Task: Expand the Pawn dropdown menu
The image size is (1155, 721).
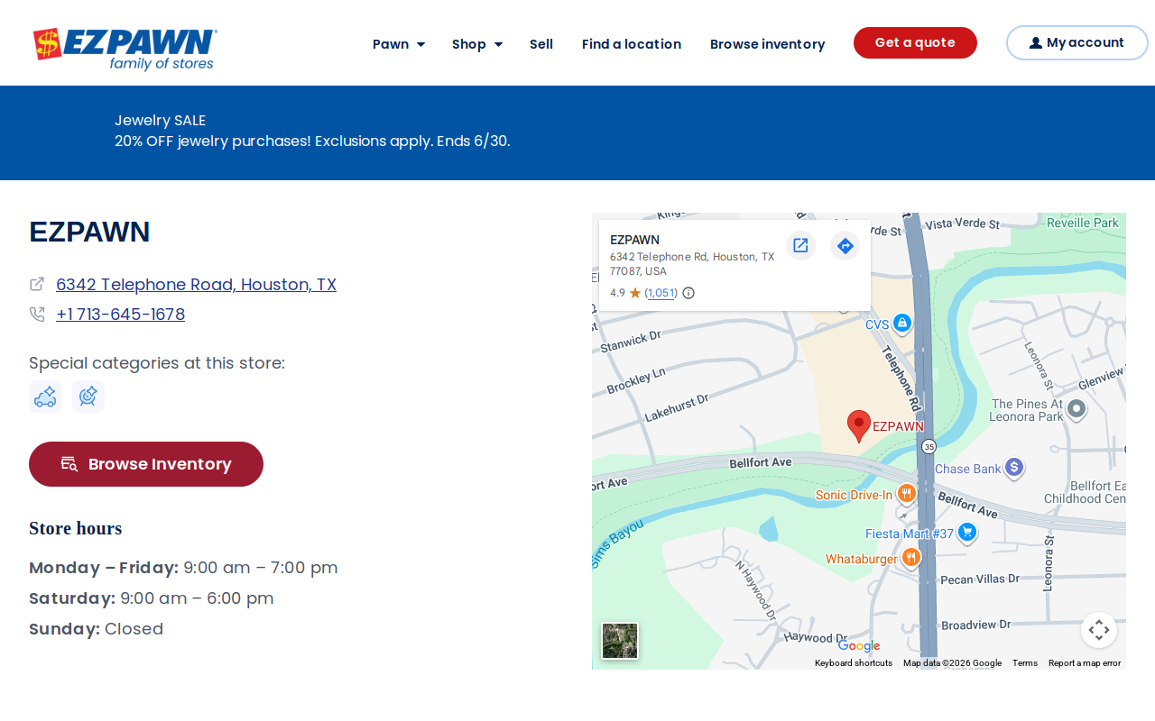Action: [x=399, y=43]
